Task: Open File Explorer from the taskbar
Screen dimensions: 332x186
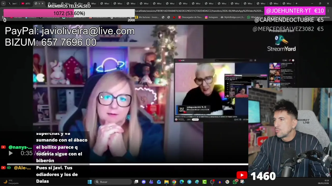Action: [x=167, y=182]
